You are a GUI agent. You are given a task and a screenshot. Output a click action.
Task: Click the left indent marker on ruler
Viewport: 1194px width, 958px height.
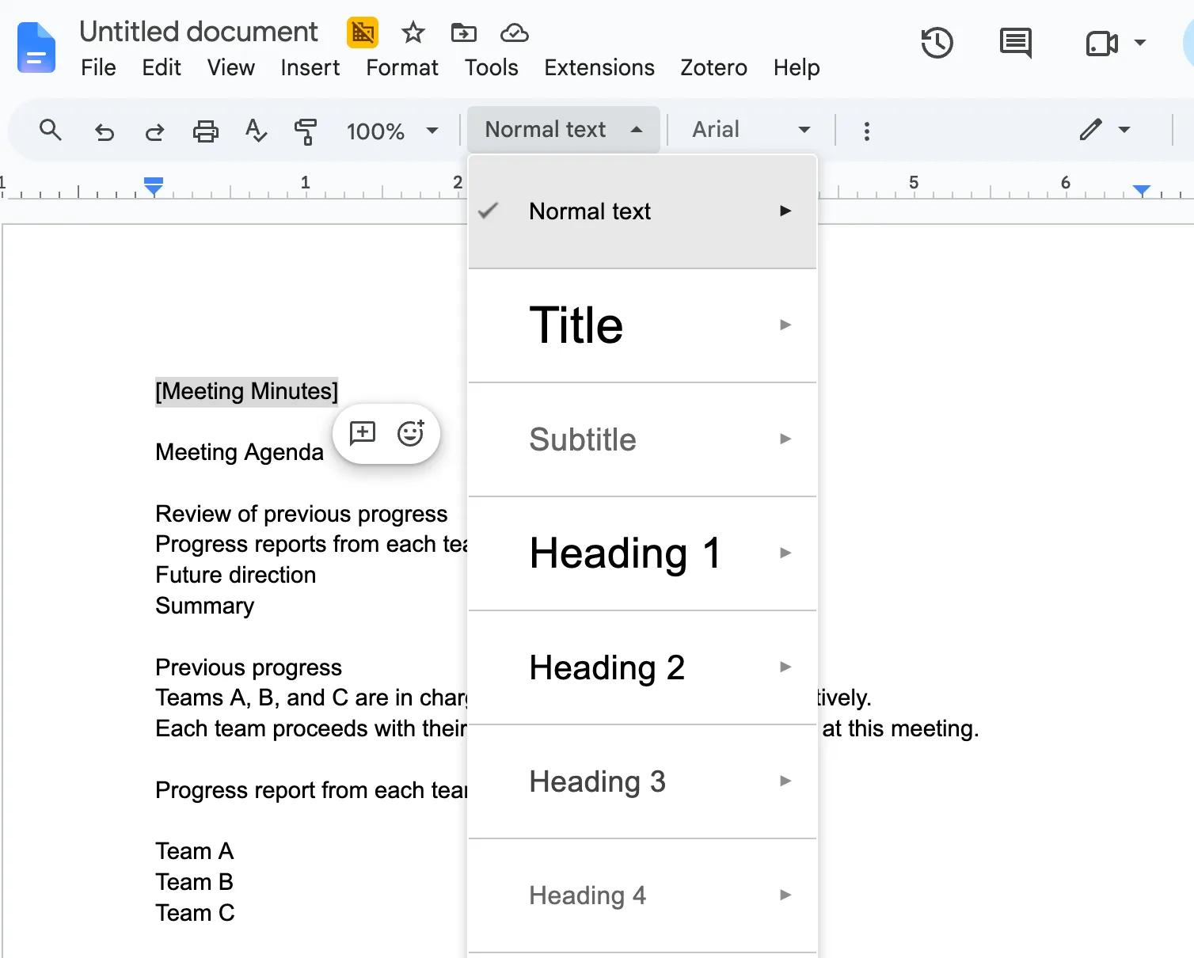point(154,187)
